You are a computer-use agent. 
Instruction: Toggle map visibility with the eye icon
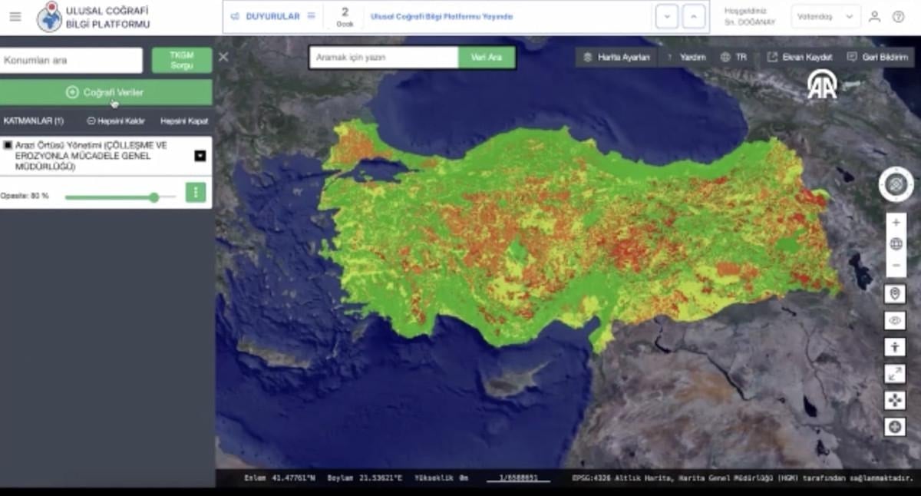coord(895,320)
